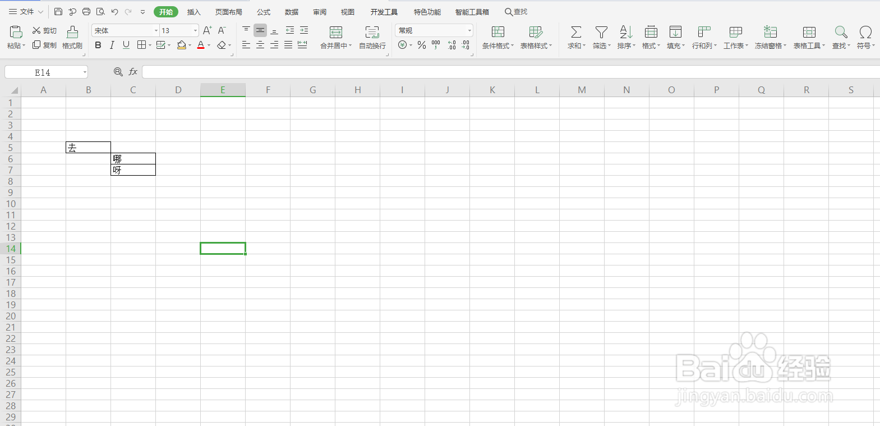Open the number format dropdown (常规)
Screen dimensions: 880x426
point(469,30)
